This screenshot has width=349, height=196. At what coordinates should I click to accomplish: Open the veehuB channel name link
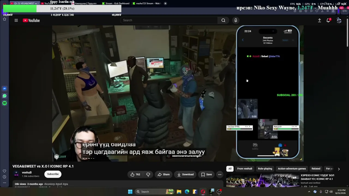(27, 173)
